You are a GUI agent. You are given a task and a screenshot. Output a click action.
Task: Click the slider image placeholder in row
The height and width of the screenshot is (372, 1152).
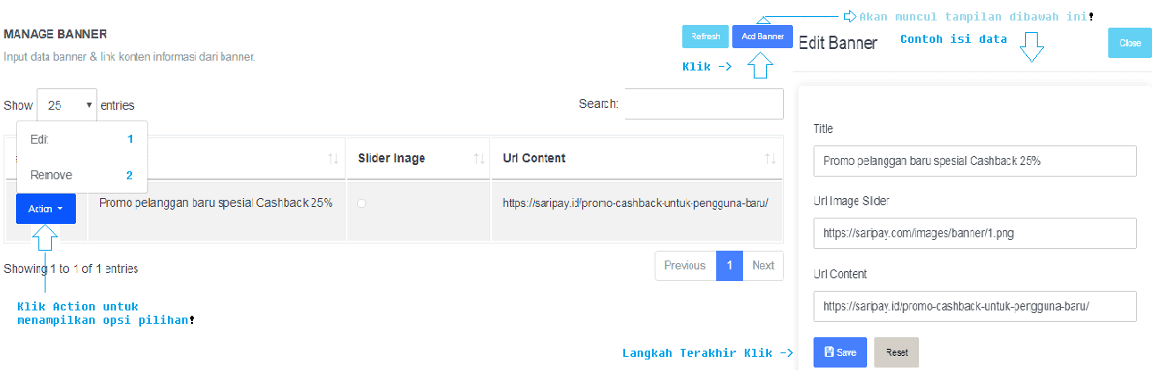(362, 203)
